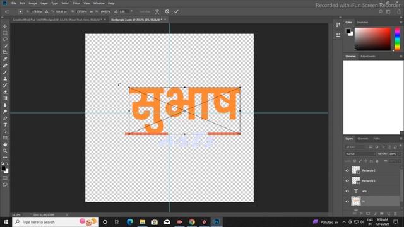The width and height of the screenshot is (404, 227).
Task: Toggle relative positioning triangle in options
Action: (x=47, y=11)
